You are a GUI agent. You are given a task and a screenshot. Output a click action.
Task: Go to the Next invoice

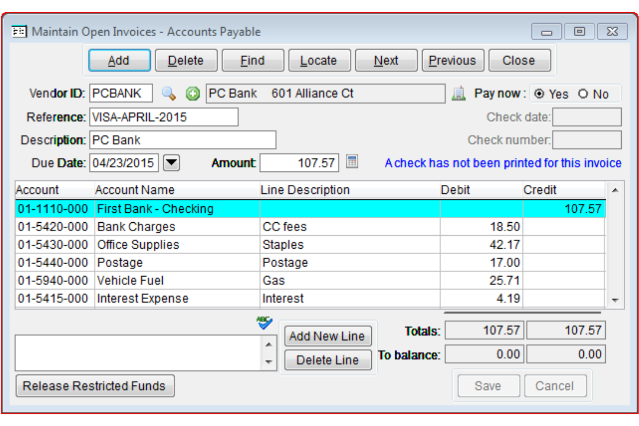tap(386, 60)
